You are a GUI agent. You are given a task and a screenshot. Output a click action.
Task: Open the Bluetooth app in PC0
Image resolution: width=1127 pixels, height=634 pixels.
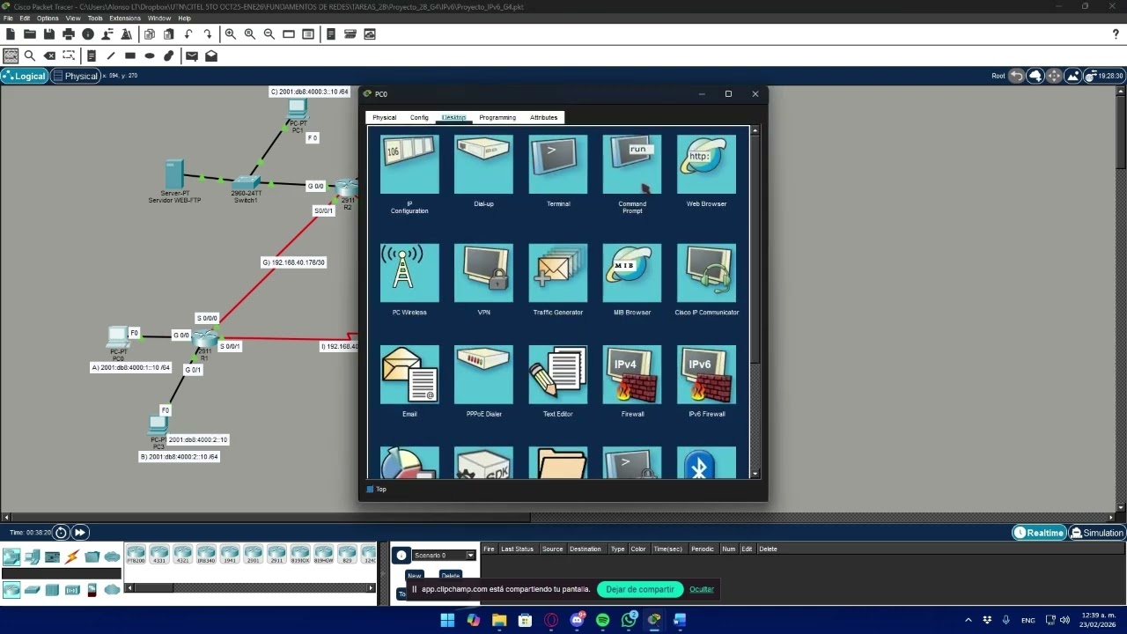(706, 463)
